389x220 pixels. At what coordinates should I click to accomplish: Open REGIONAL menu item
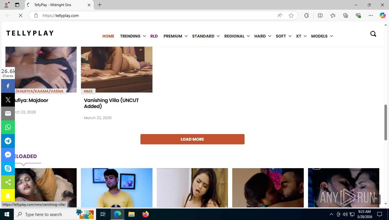234,36
